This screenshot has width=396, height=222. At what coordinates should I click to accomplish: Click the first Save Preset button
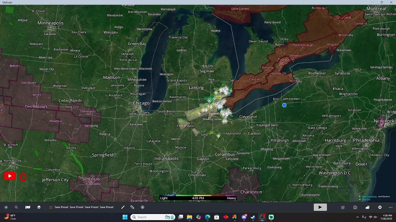[x=62, y=207]
